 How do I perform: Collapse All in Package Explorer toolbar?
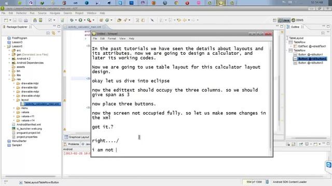[48, 33]
